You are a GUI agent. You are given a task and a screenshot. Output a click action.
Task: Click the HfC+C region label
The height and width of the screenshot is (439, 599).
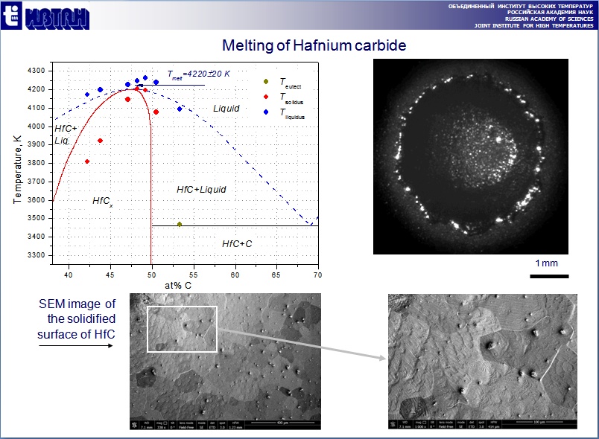(x=237, y=243)
